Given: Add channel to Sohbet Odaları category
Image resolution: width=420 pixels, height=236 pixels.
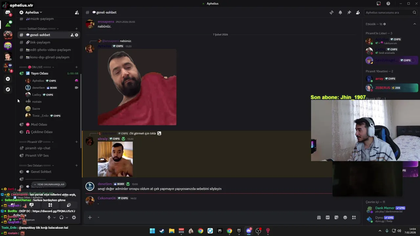Looking at the screenshot, I should click(76, 29).
